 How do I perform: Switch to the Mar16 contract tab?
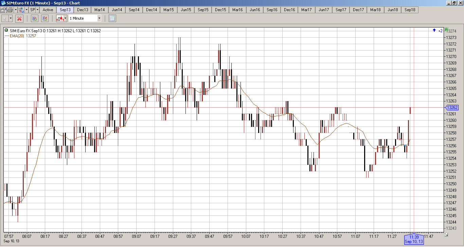238,10
